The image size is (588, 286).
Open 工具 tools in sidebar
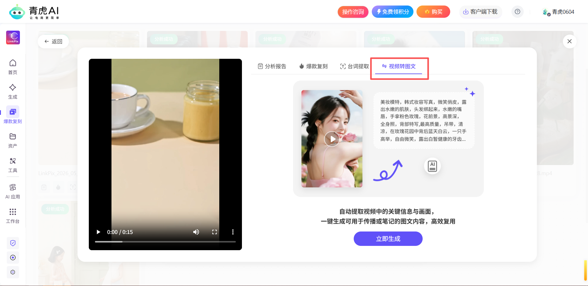13,165
